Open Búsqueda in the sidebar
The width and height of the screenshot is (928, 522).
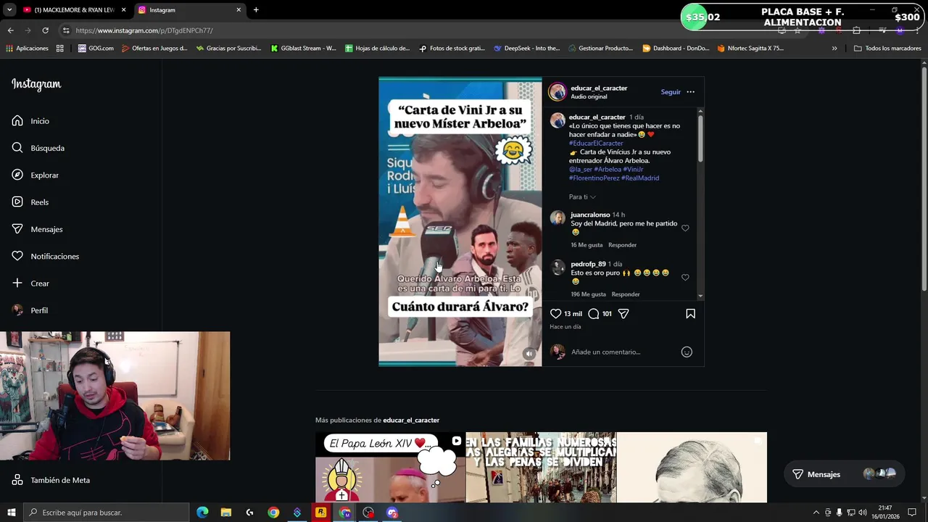[38, 148]
